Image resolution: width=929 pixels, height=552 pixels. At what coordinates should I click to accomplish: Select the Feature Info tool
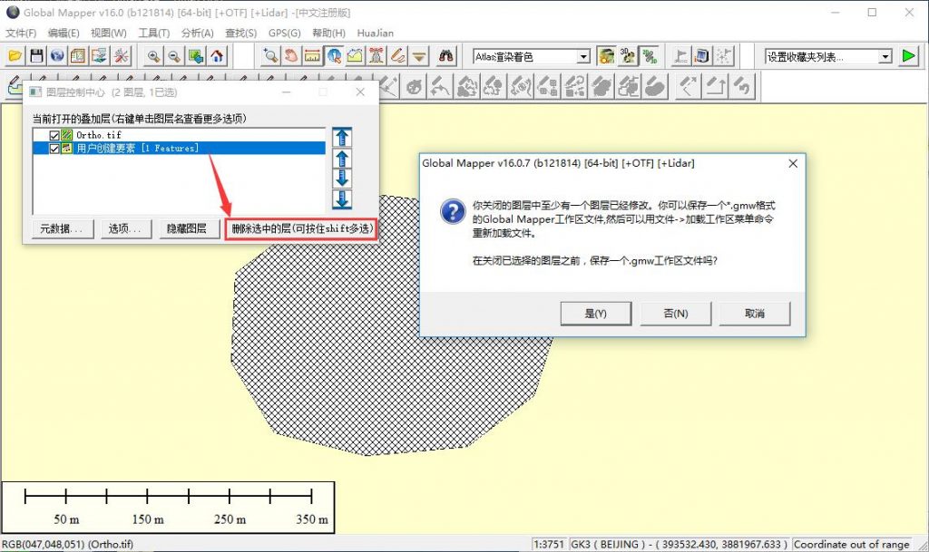click(x=334, y=56)
